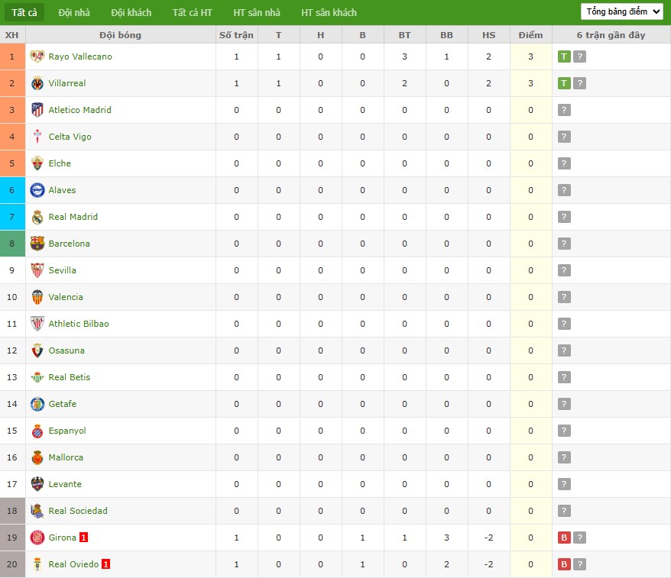
Task: Show the Tất cả HT standings
Action: 193,12
